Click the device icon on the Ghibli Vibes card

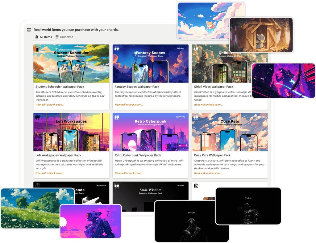tap(196, 49)
